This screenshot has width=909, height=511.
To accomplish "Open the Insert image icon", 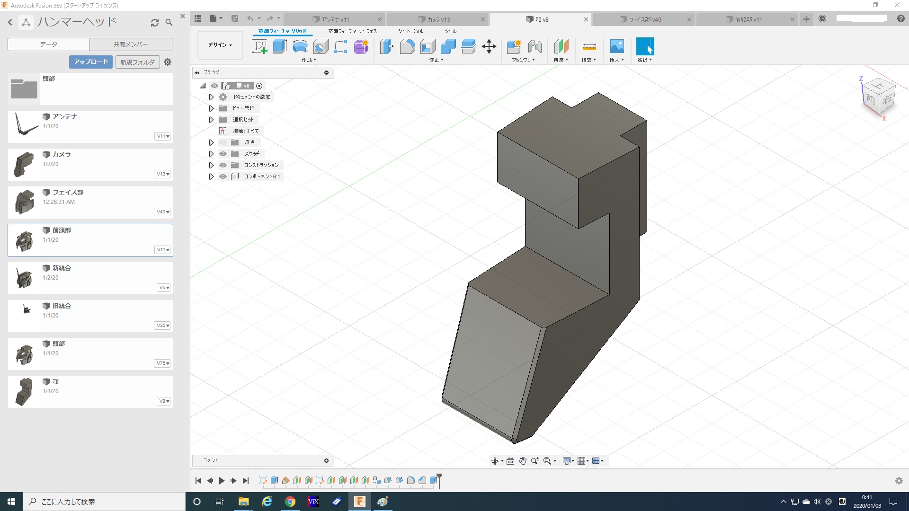I will 616,46.
